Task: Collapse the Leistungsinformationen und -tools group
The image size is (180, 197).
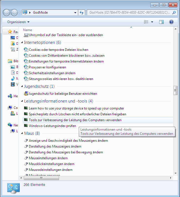Action: click(22, 101)
